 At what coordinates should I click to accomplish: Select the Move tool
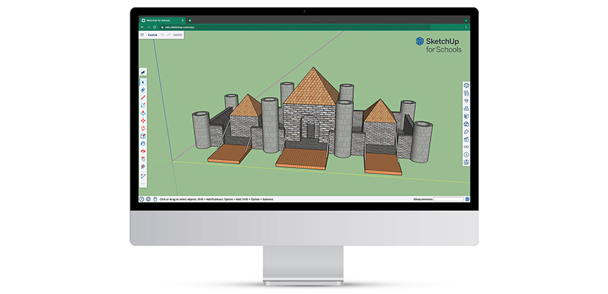143,120
